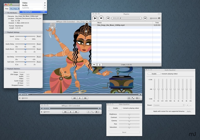Rewind in small MPlayer OSX Extended window
200x140 pixels.
click(65, 112)
